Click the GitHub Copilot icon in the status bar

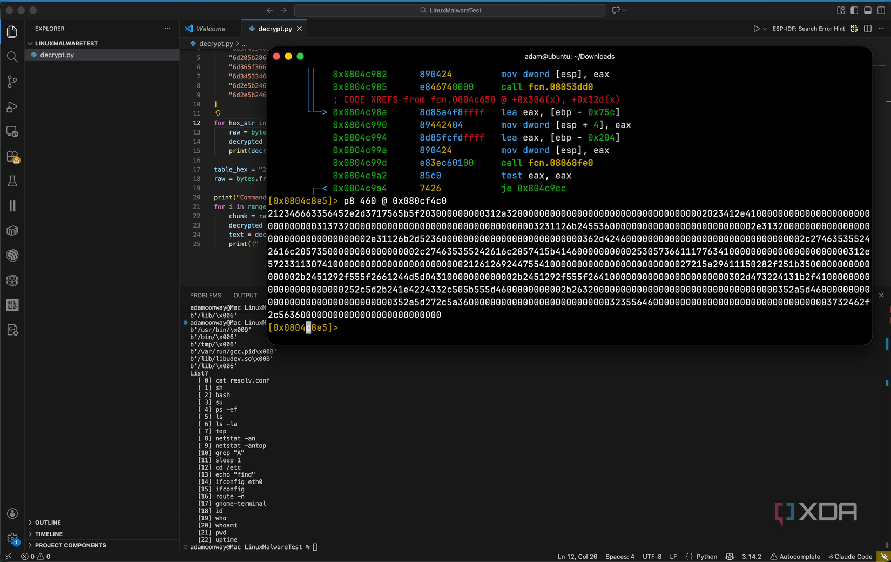[730, 556]
